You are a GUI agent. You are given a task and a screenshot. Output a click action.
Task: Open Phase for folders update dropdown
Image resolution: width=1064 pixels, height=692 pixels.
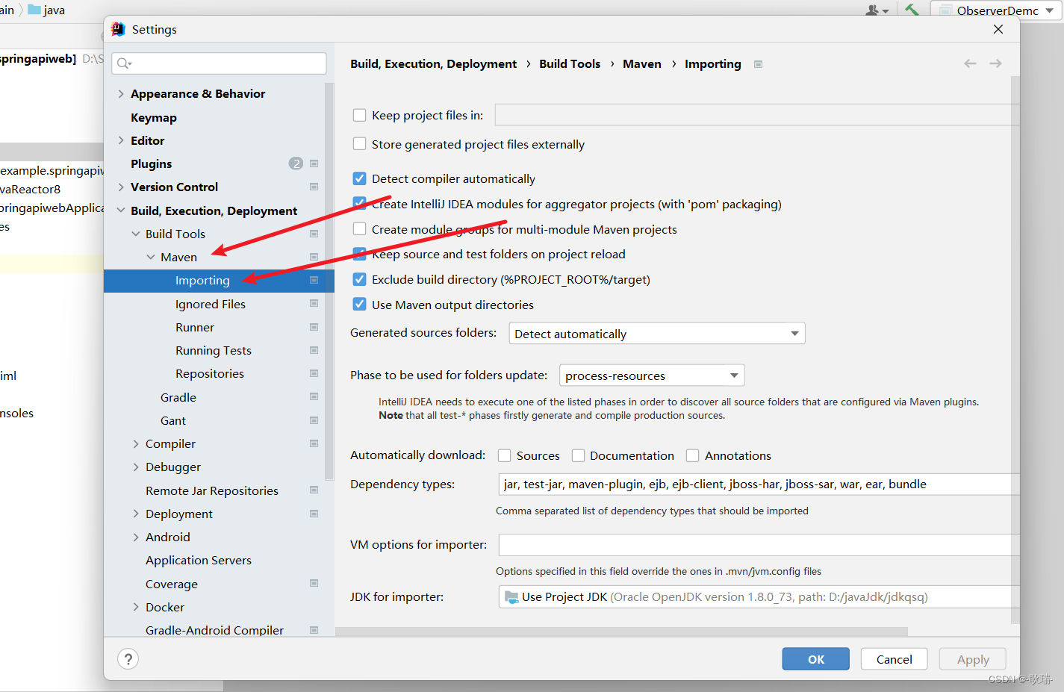652,375
